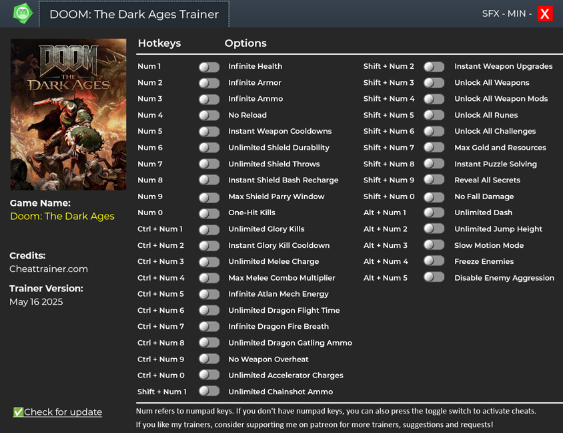
Task: Enable Unlimited Chainshot Ammo toggle
Action: click(209, 391)
